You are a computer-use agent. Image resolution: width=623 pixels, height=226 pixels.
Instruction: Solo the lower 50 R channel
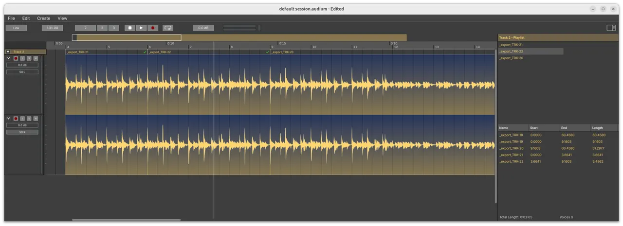tap(29, 119)
